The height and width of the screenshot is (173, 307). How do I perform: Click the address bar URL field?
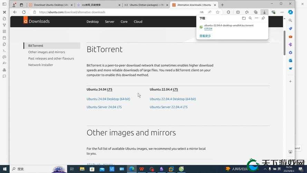(x=117, y=12)
